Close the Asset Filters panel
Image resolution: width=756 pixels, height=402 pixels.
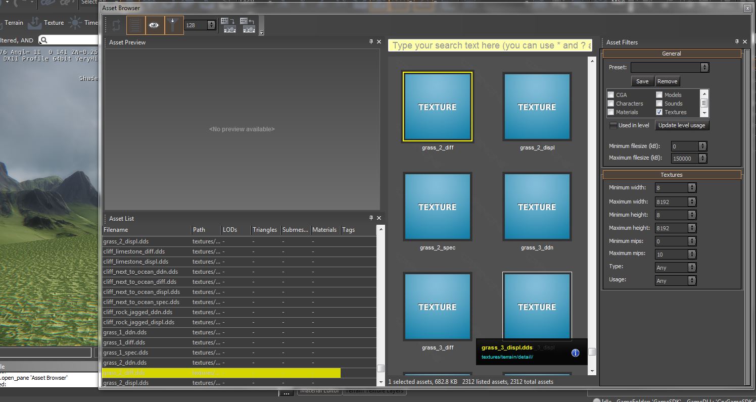click(745, 42)
